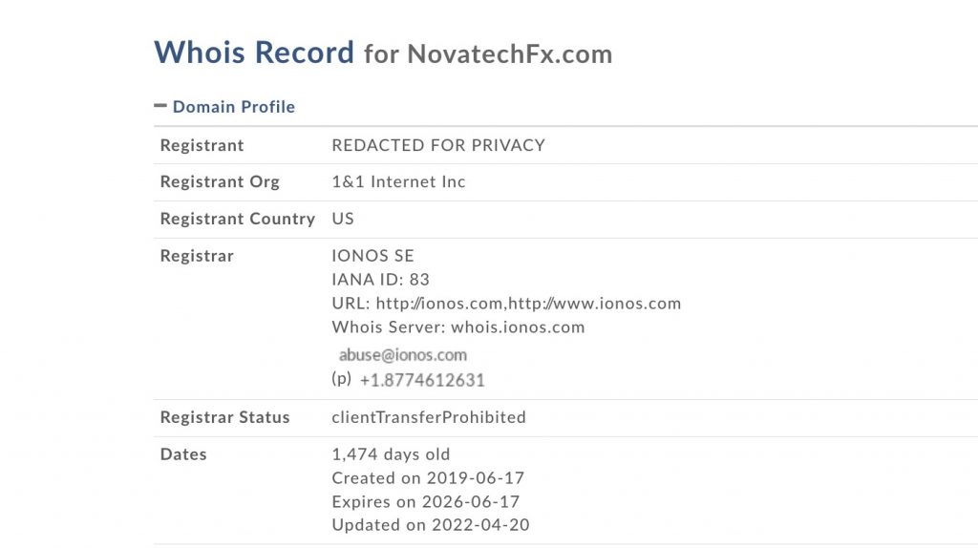Click the abuse@ionos.com email image
The height and width of the screenshot is (548, 978).
(x=403, y=355)
